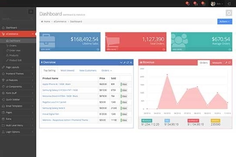This screenshot has width=236, height=157.
Task: Open the Metronic Responsive Admin product link
Action: point(65,120)
